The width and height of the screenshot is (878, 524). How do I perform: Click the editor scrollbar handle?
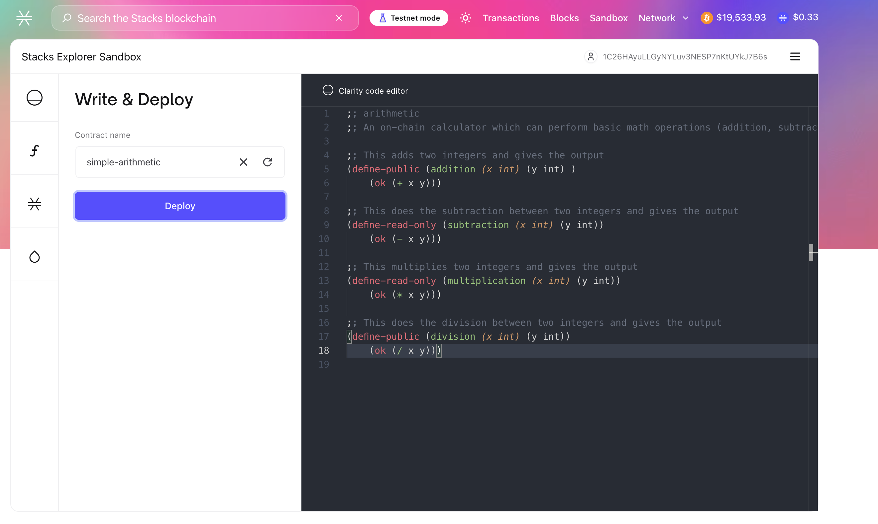pos(811,252)
